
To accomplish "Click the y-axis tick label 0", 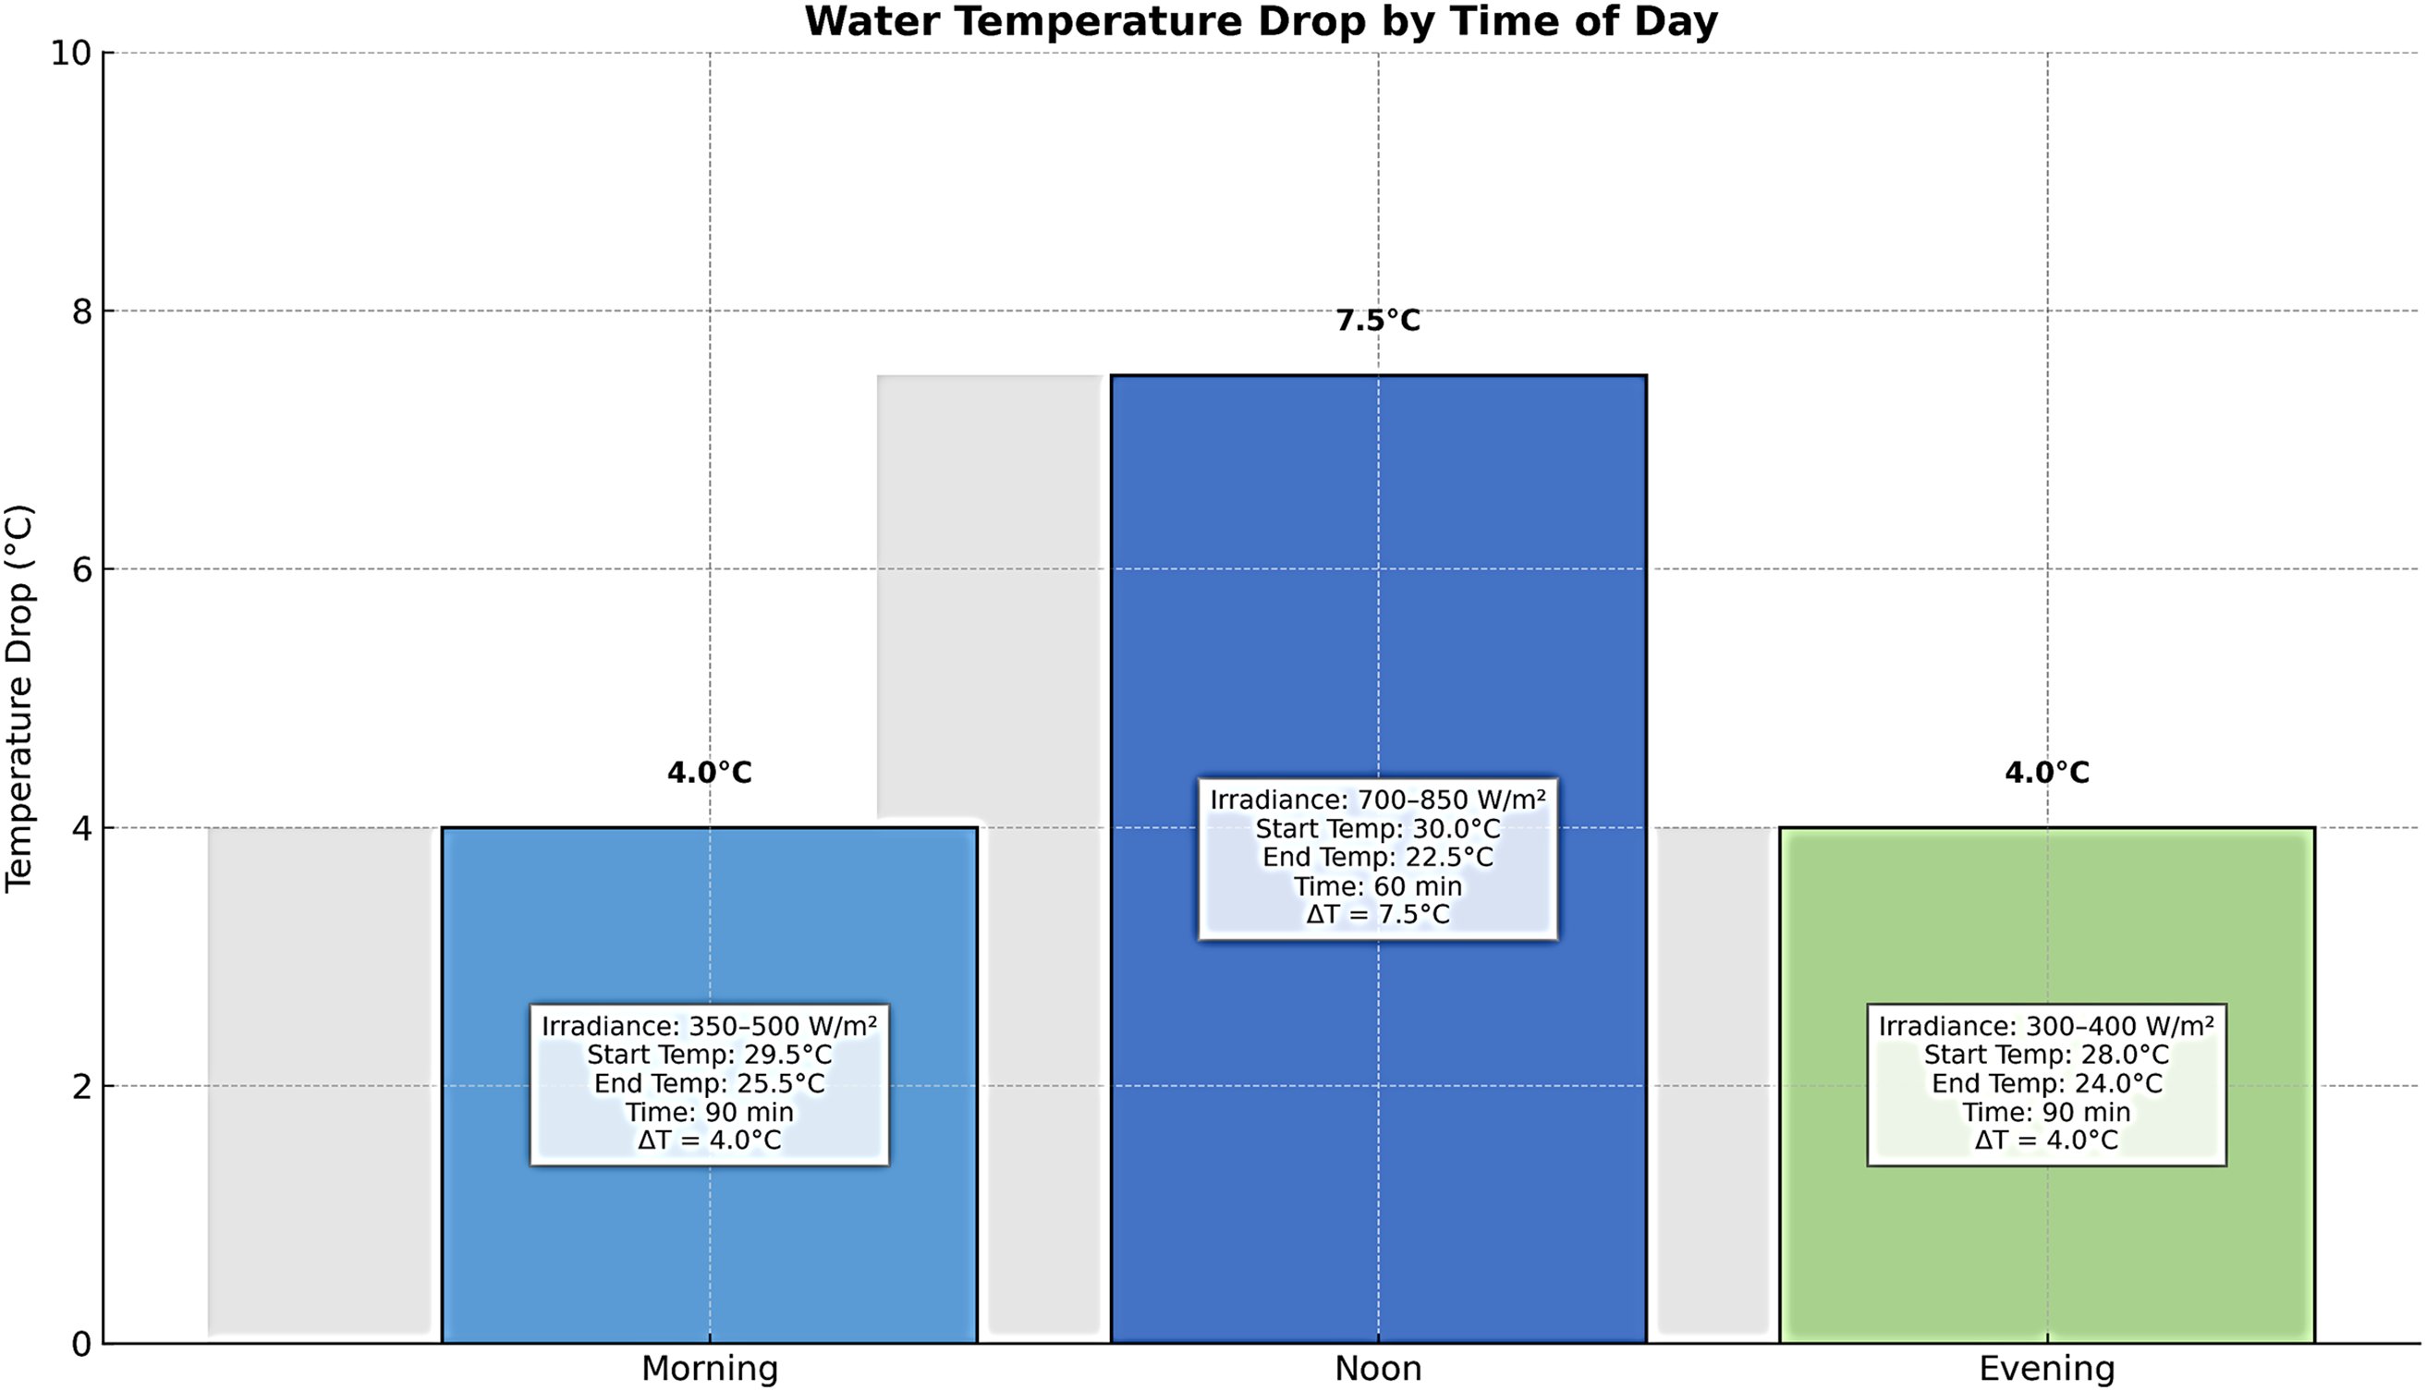I will click(x=81, y=1344).
